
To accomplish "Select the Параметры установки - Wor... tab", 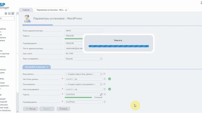I will click(x=51, y=10).
